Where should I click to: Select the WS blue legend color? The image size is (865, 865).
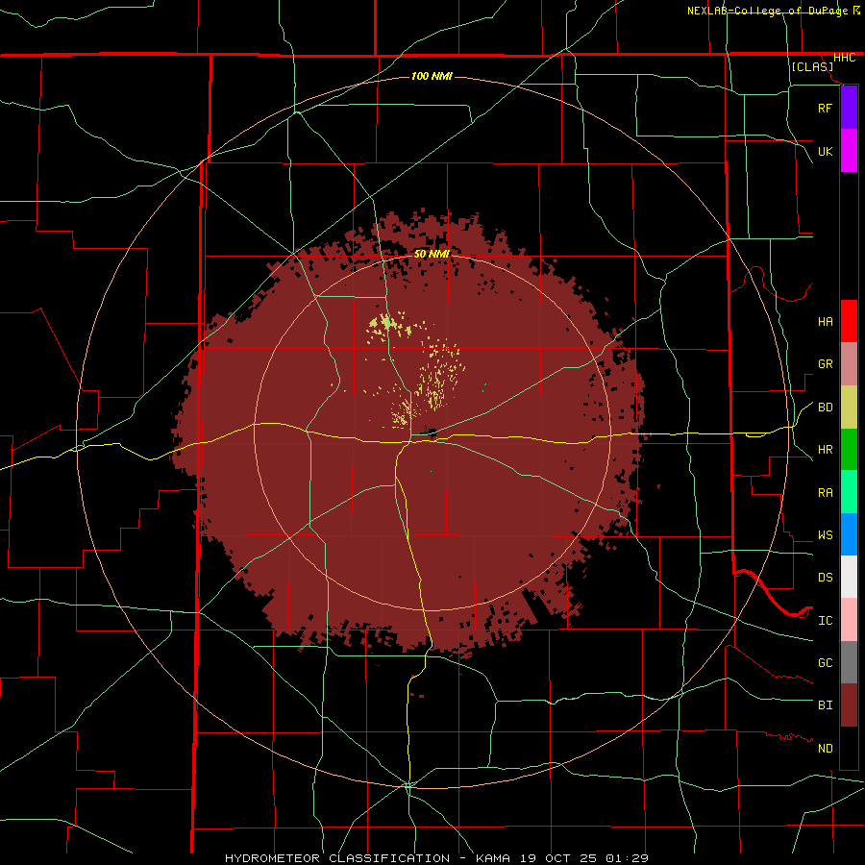[x=849, y=534]
